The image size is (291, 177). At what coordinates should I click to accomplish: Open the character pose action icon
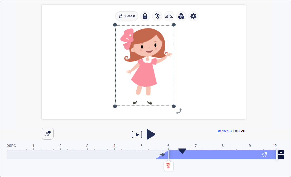click(157, 16)
